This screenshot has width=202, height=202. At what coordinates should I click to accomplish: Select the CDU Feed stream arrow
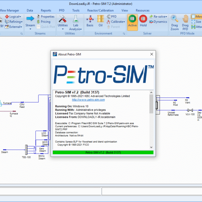point(22,102)
